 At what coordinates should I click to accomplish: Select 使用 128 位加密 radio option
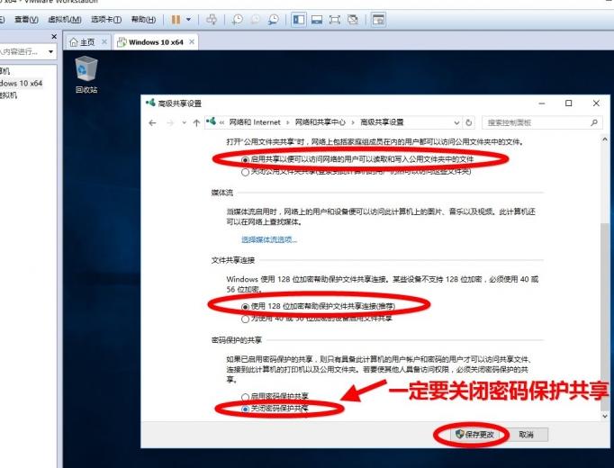pyautogui.click(x=245, y=306)
